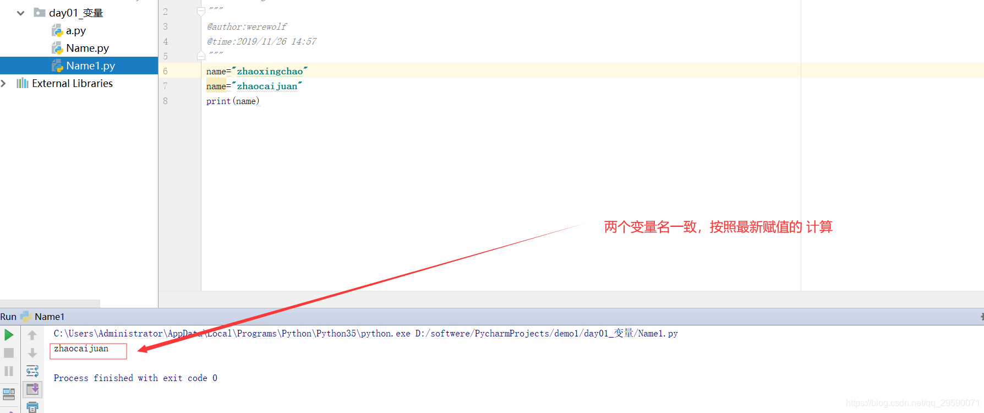Click the highlighted name variable on line 7

216,86
